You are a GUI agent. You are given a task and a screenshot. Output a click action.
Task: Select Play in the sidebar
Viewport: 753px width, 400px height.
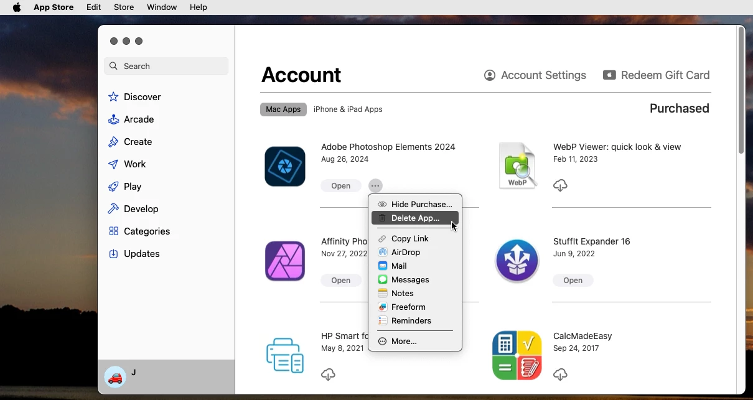pyautogui.click(x=124, y=187)
